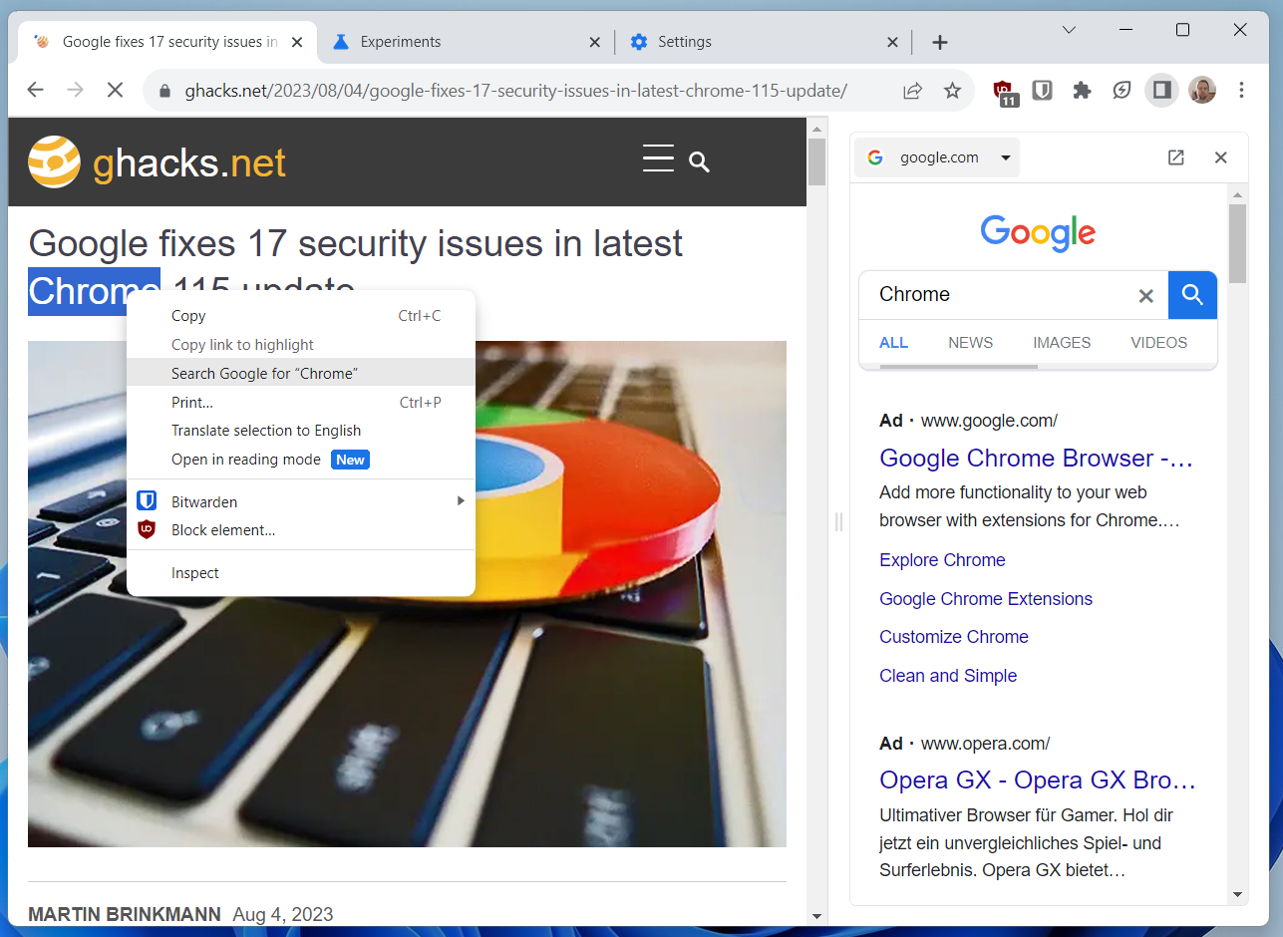Select the Google fixes 17 security tab
The image size is (1283, 937).
(167, 42)
